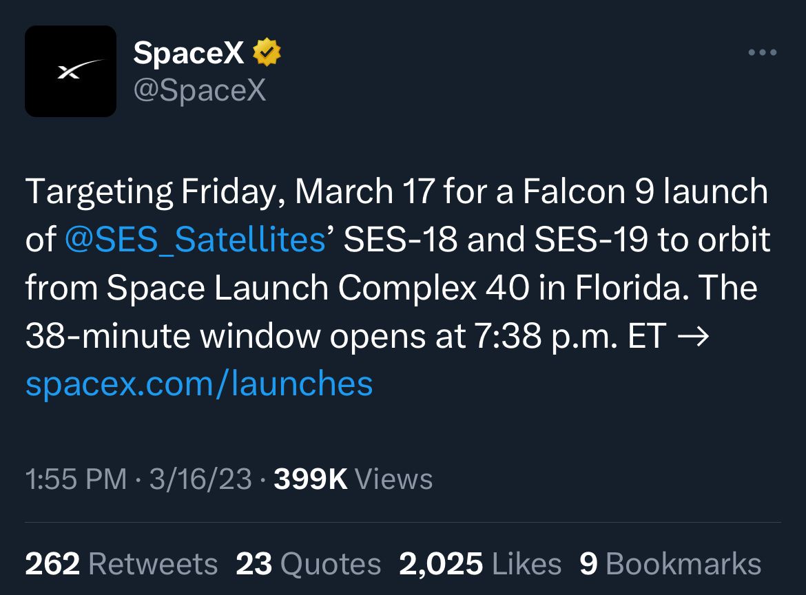Show the 23 Quotes list

[x=309, y=563]
